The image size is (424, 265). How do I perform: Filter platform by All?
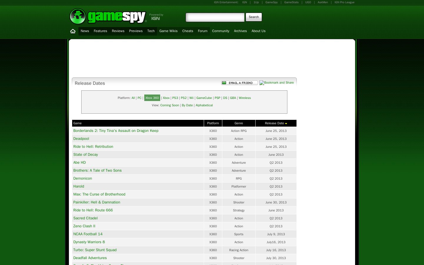[x=133, y=98]
